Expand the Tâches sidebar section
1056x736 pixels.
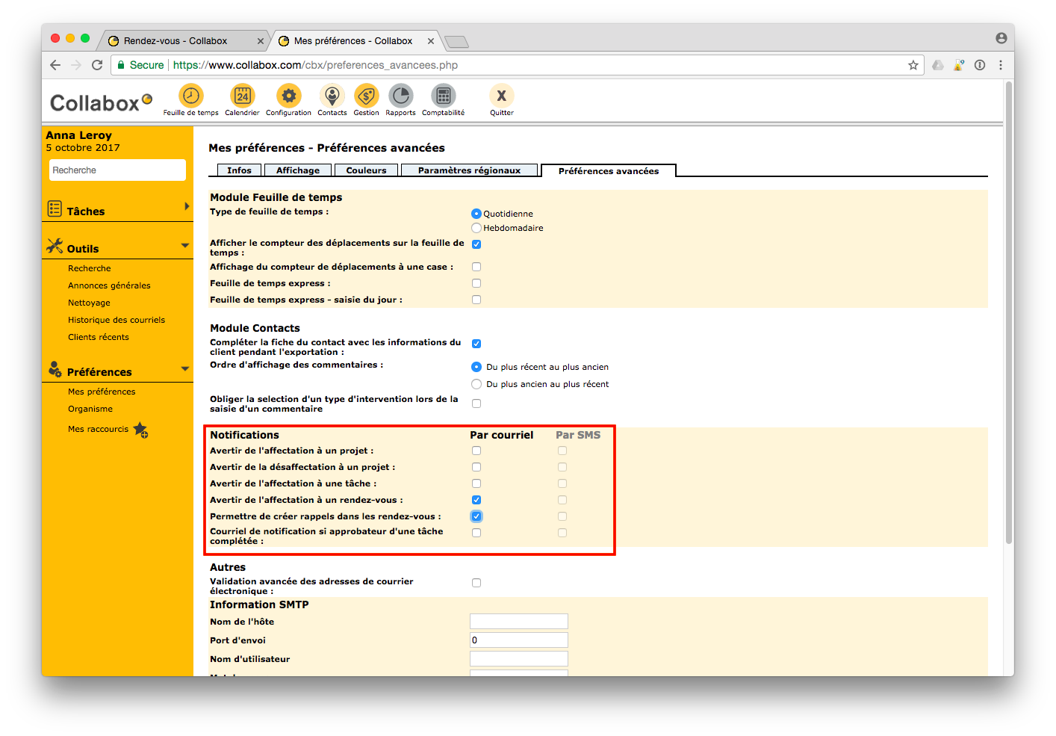(x=187, y=206)
